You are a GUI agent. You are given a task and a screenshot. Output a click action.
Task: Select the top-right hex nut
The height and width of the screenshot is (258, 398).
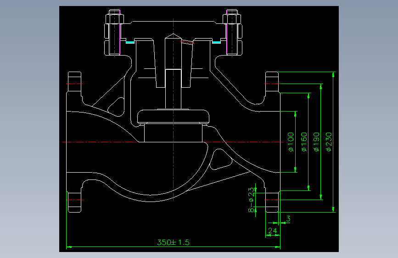coord(232,19)
